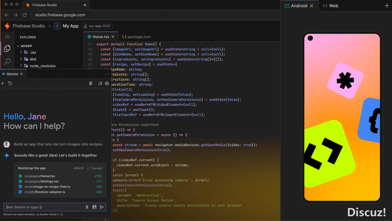
Task: Start a new Gemini chat
Action: point(3,83)
